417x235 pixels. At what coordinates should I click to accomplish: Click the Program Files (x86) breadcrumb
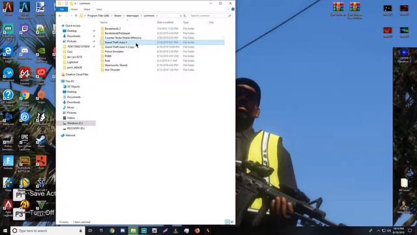(98, 16)
